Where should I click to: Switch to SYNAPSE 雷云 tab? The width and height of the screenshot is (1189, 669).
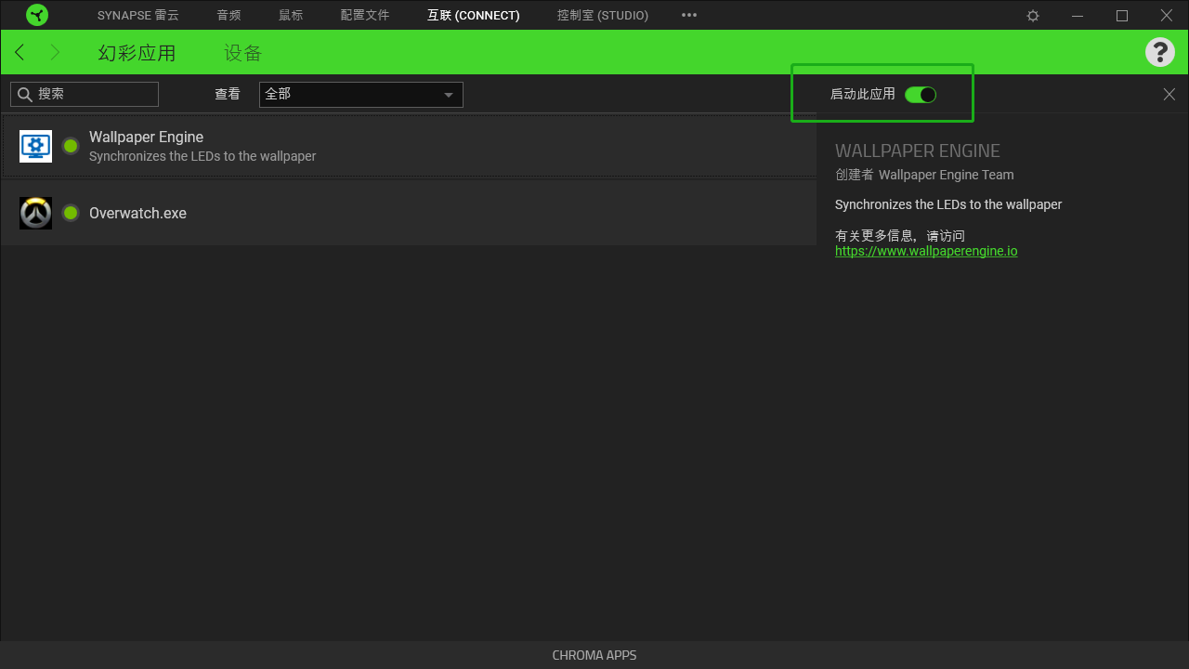138,16
